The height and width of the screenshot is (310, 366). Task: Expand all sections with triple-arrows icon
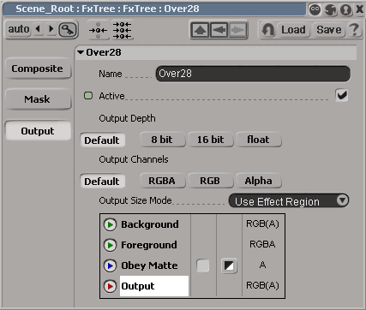122,30
